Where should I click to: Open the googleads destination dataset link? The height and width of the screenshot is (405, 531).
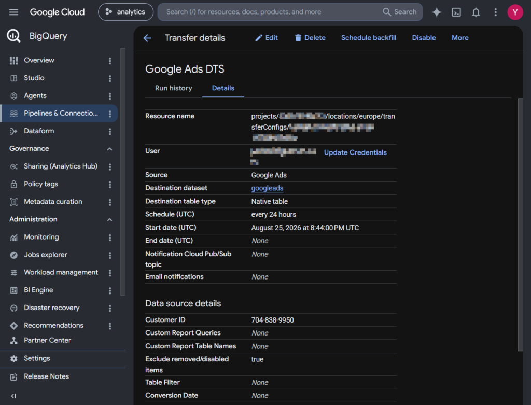tap(267, 188)
